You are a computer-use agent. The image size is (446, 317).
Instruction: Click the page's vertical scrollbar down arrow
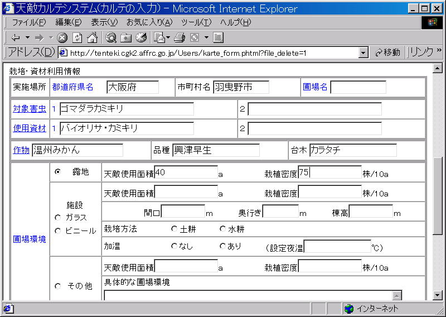pyautogui.click(x=437, y=295)
